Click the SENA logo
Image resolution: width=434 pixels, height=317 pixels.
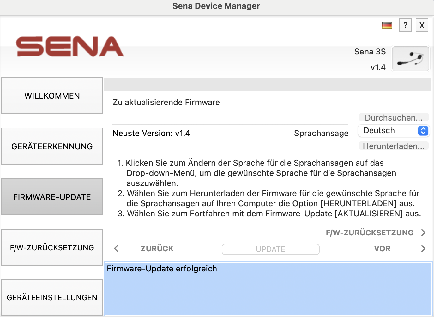(69, 47)
